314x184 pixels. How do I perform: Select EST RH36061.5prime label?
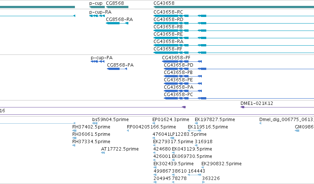tap(91, 134)
